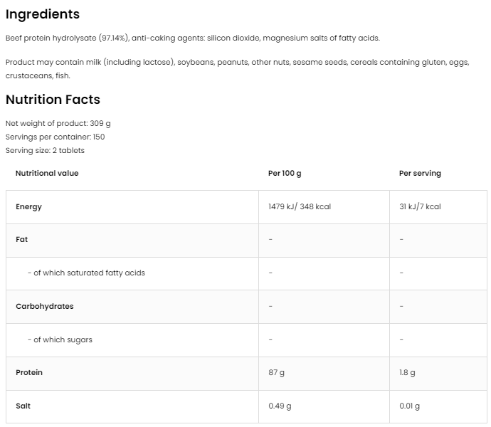Click the allergen warning paragraph
491x427 pixels.
point(237,69)
